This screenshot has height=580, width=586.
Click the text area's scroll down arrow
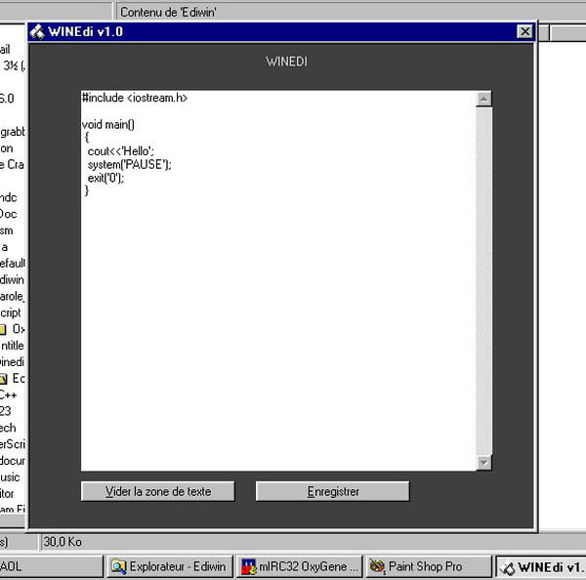point(483,463)
